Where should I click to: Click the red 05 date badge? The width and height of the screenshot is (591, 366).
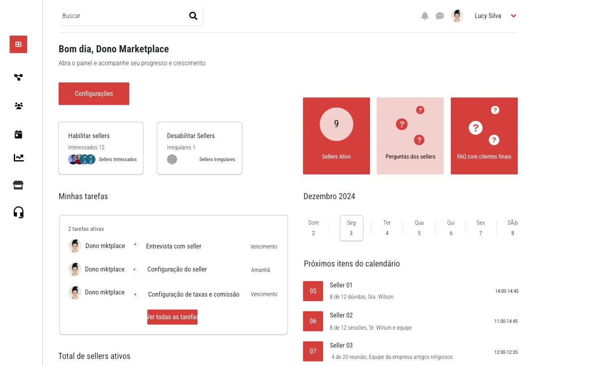coord(313,291)
